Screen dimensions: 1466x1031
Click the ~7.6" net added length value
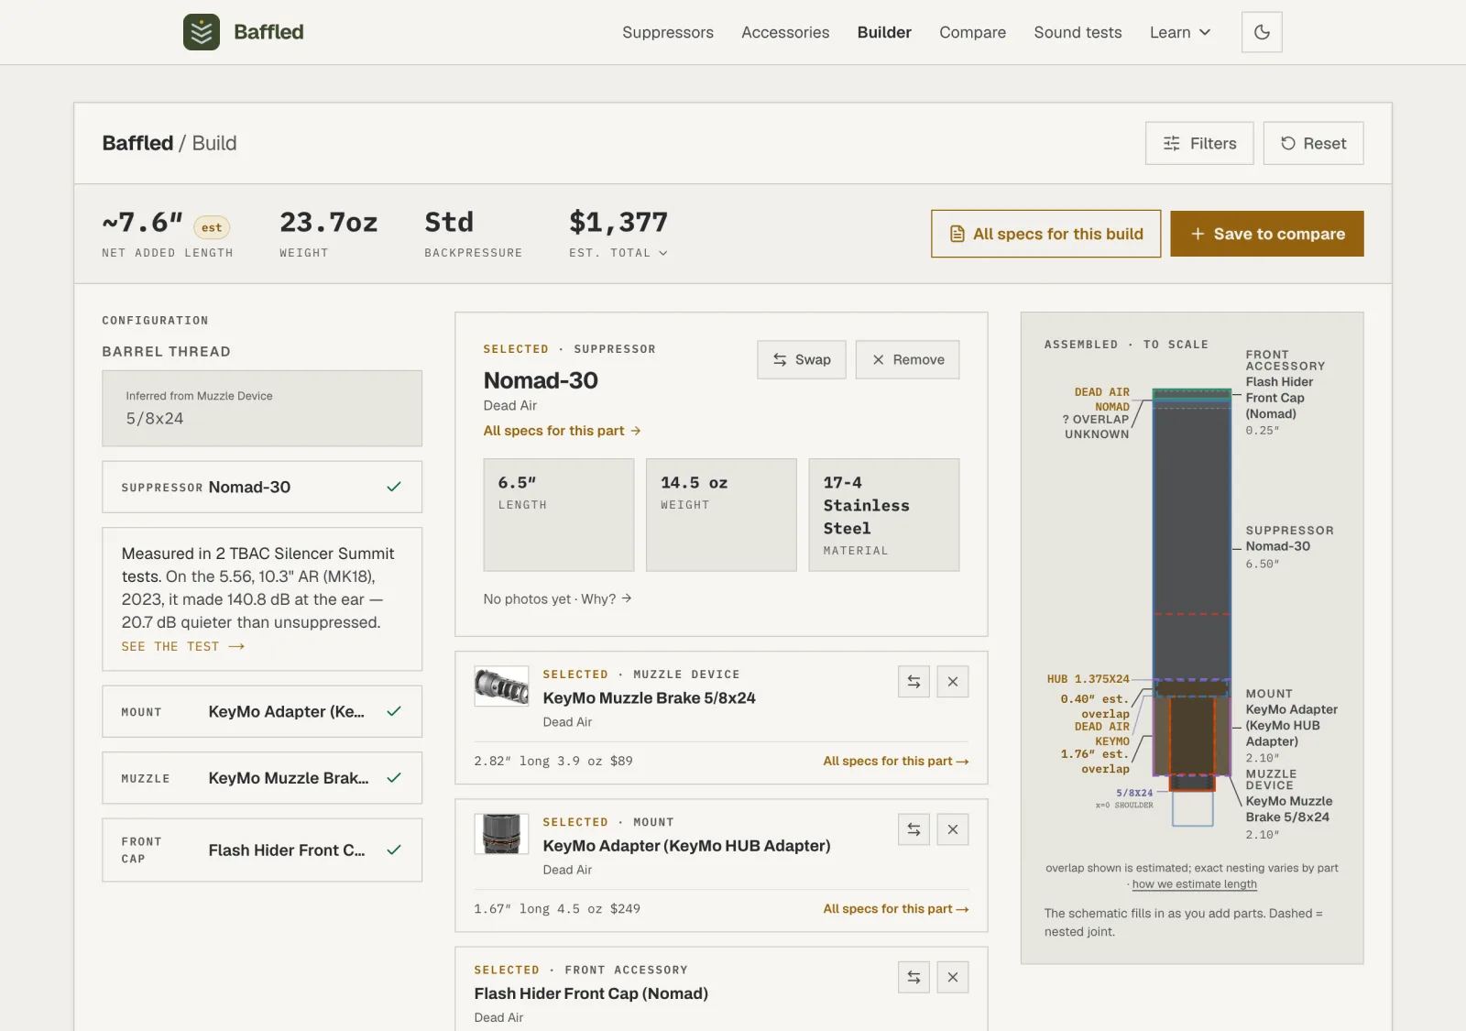pyautogui.click(x=142, y=222)
